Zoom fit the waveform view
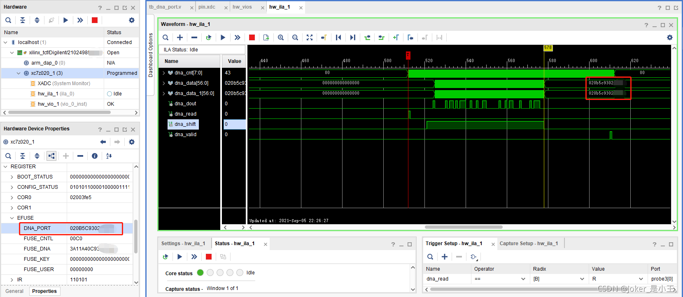 click(310, 37)
